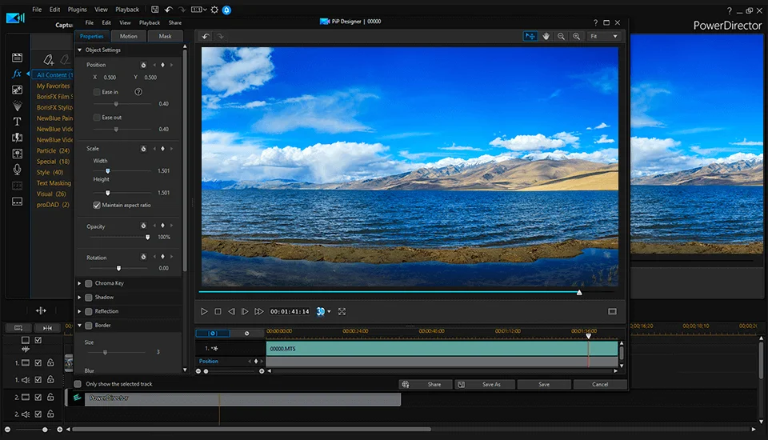Screen dimensions: 768x440
Task: Click the hand pan tool in preview toolbar
Action: (546, 36)
